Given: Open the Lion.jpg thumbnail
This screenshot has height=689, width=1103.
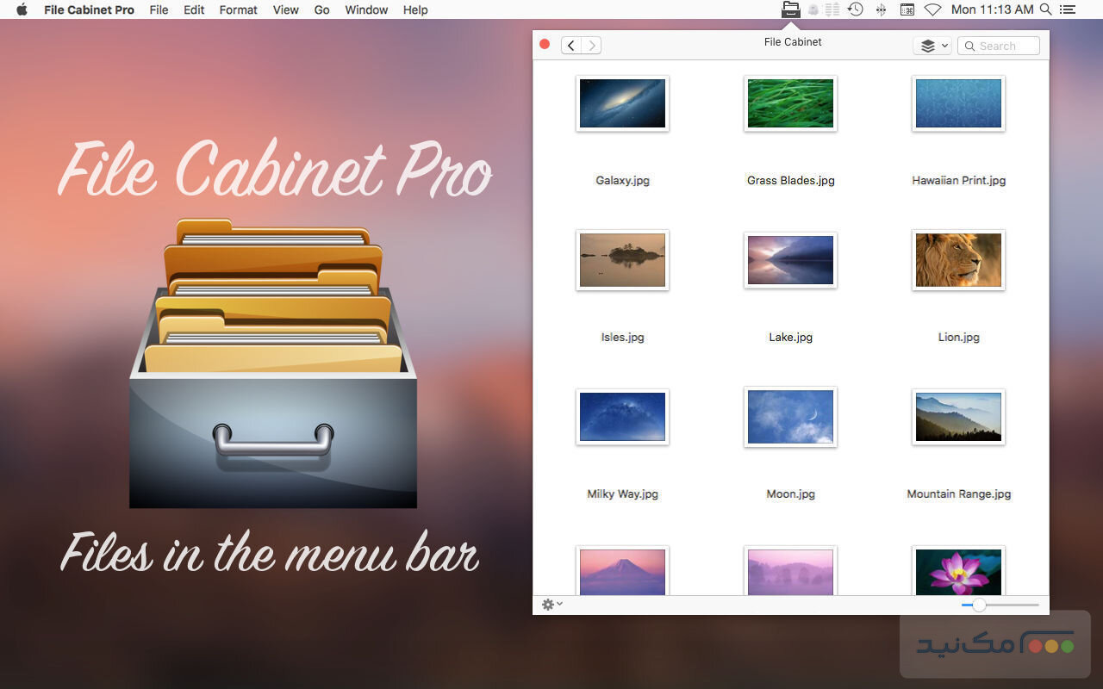Looking at the screenshot, I should [958, 259].
